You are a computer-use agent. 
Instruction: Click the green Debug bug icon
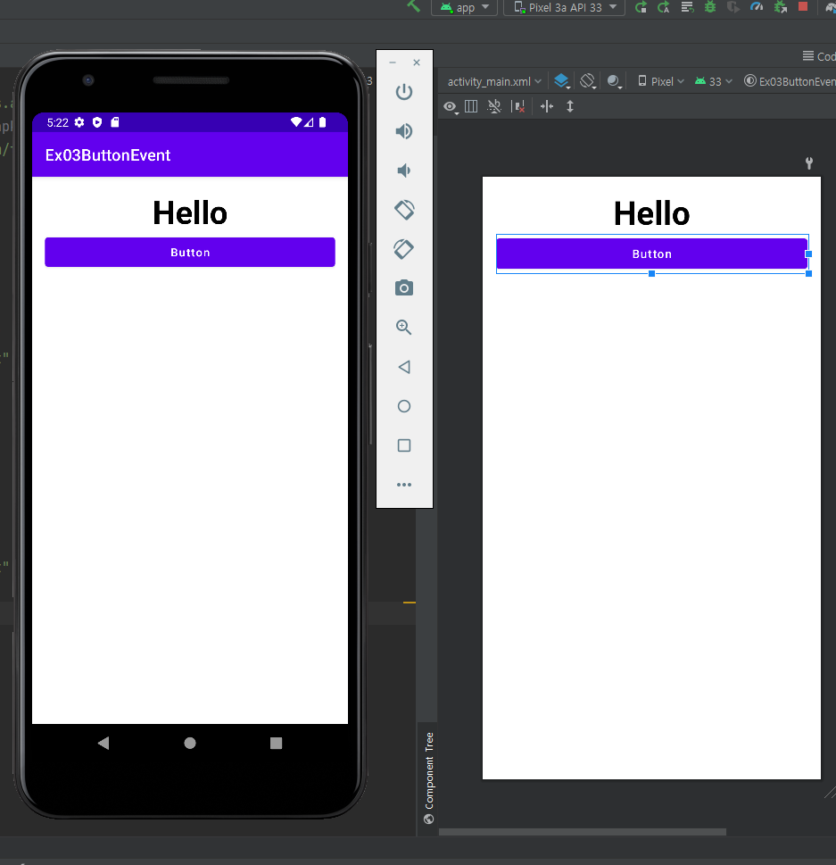[x=710, y=7]
